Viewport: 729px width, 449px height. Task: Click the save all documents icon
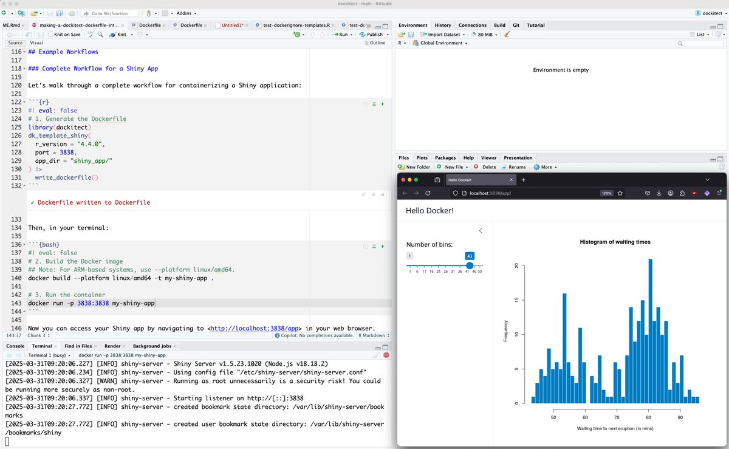(x=58, y=13)
